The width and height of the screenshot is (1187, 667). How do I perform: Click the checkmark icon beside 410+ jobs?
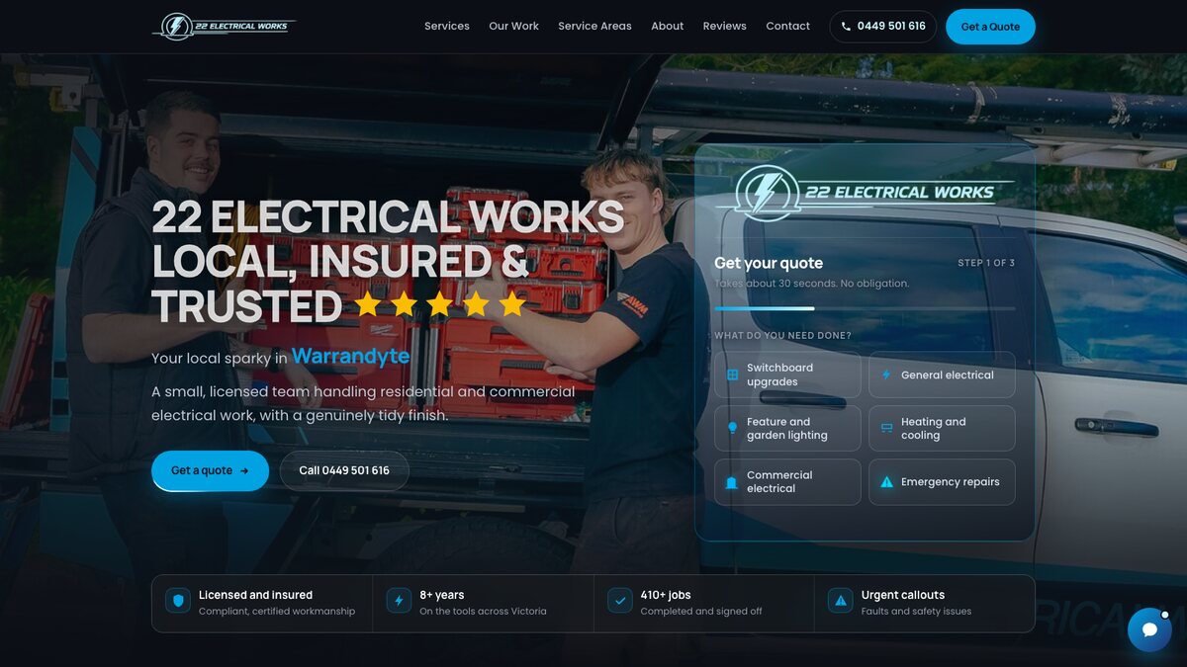coord(619,600)
